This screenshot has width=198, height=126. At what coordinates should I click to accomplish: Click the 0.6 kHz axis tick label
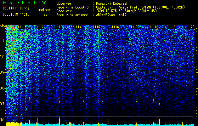(3, 120)
